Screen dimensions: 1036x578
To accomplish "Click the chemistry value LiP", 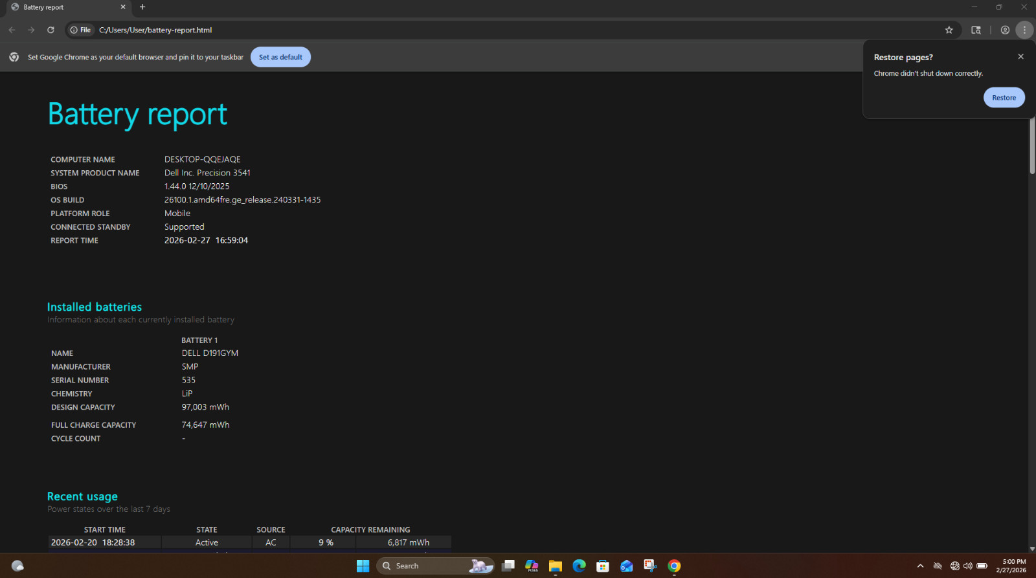I will pos(186,394).
